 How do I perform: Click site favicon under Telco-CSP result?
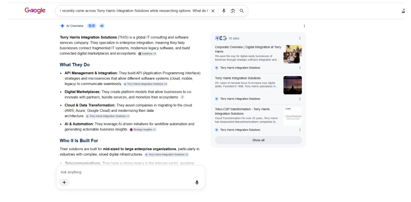[217, 130]
